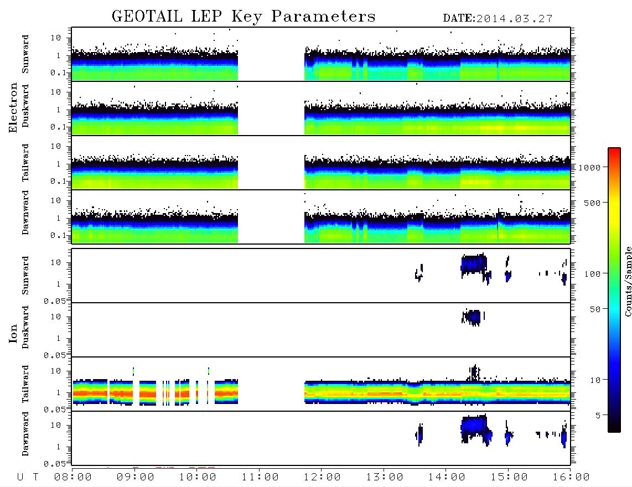Select the 08:00 UT time label
This screenshot has width=632, height=487.
pyautogui.click(x=72, y=478)
